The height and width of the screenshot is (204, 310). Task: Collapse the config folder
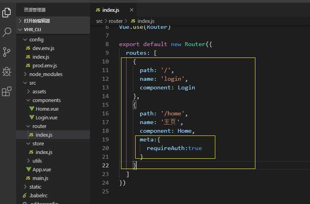pyautogui.click(x=53, y=40)
